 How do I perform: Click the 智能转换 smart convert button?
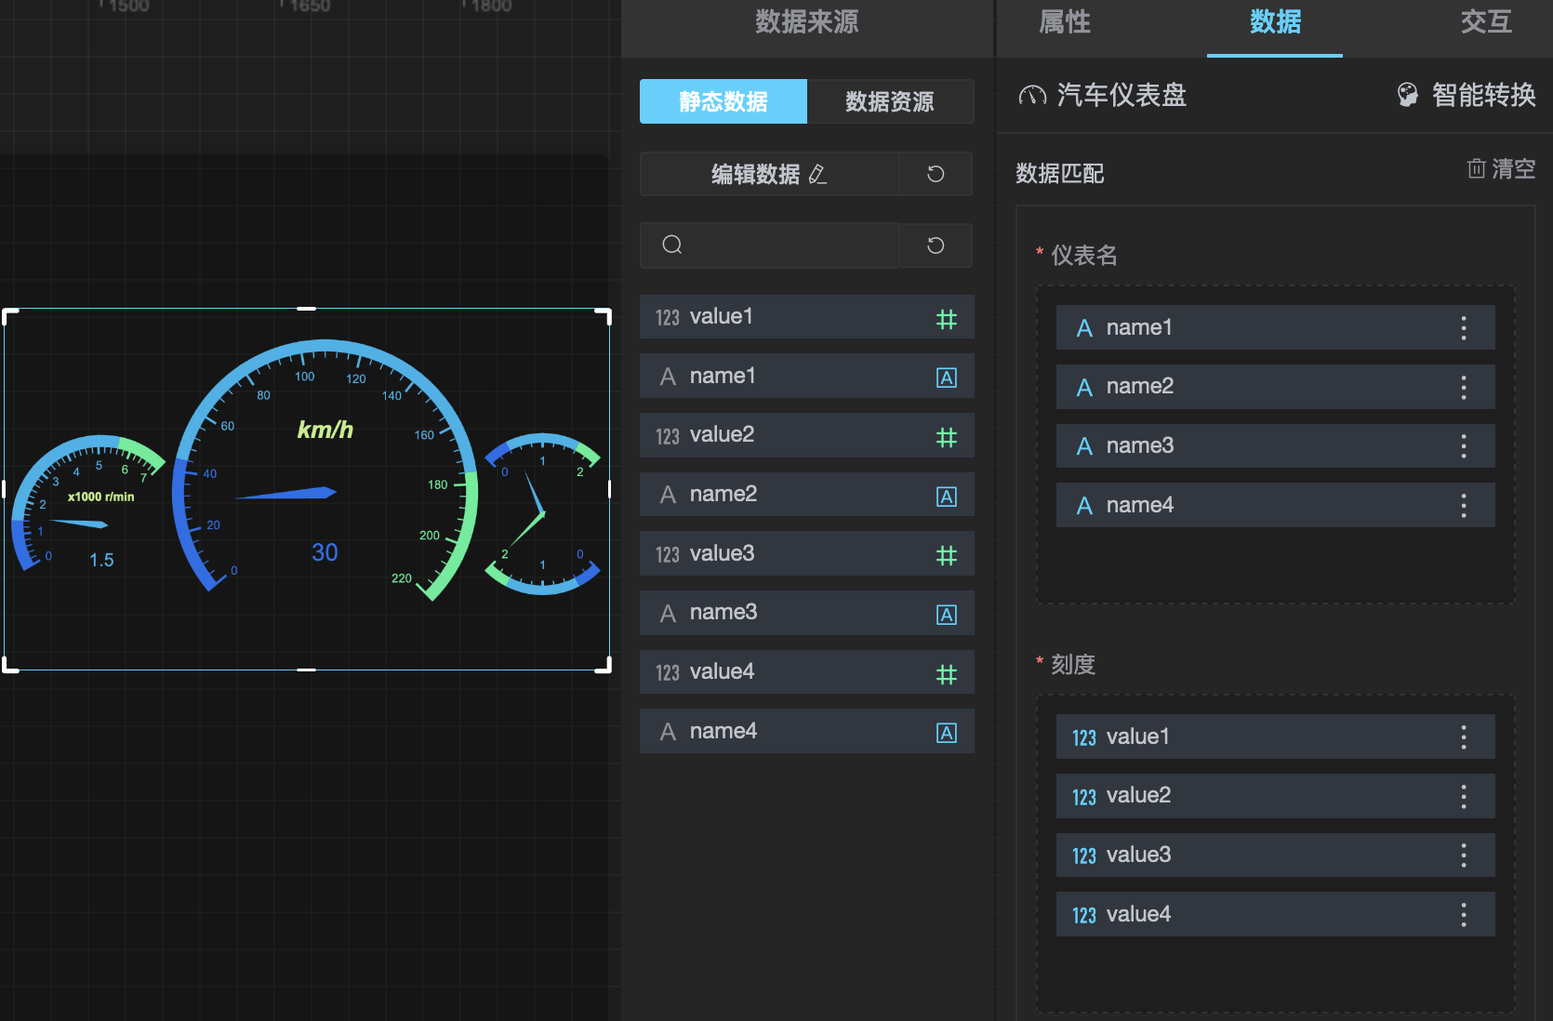pos(1466,95)
